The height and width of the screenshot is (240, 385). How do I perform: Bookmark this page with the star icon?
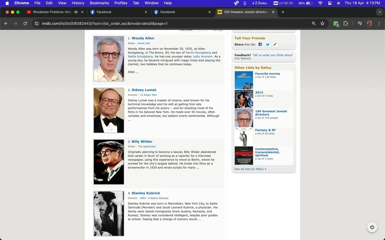[x=322, y=23]
